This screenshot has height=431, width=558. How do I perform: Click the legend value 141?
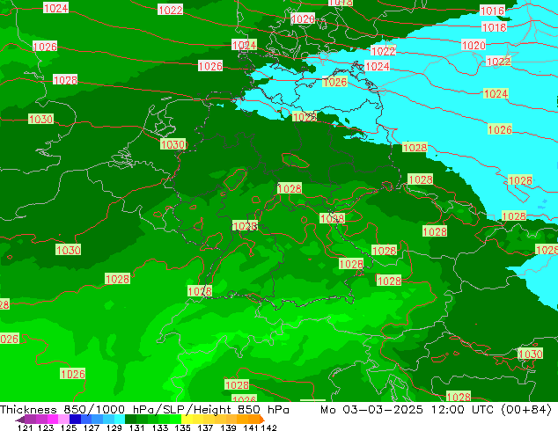pos(251,427)
